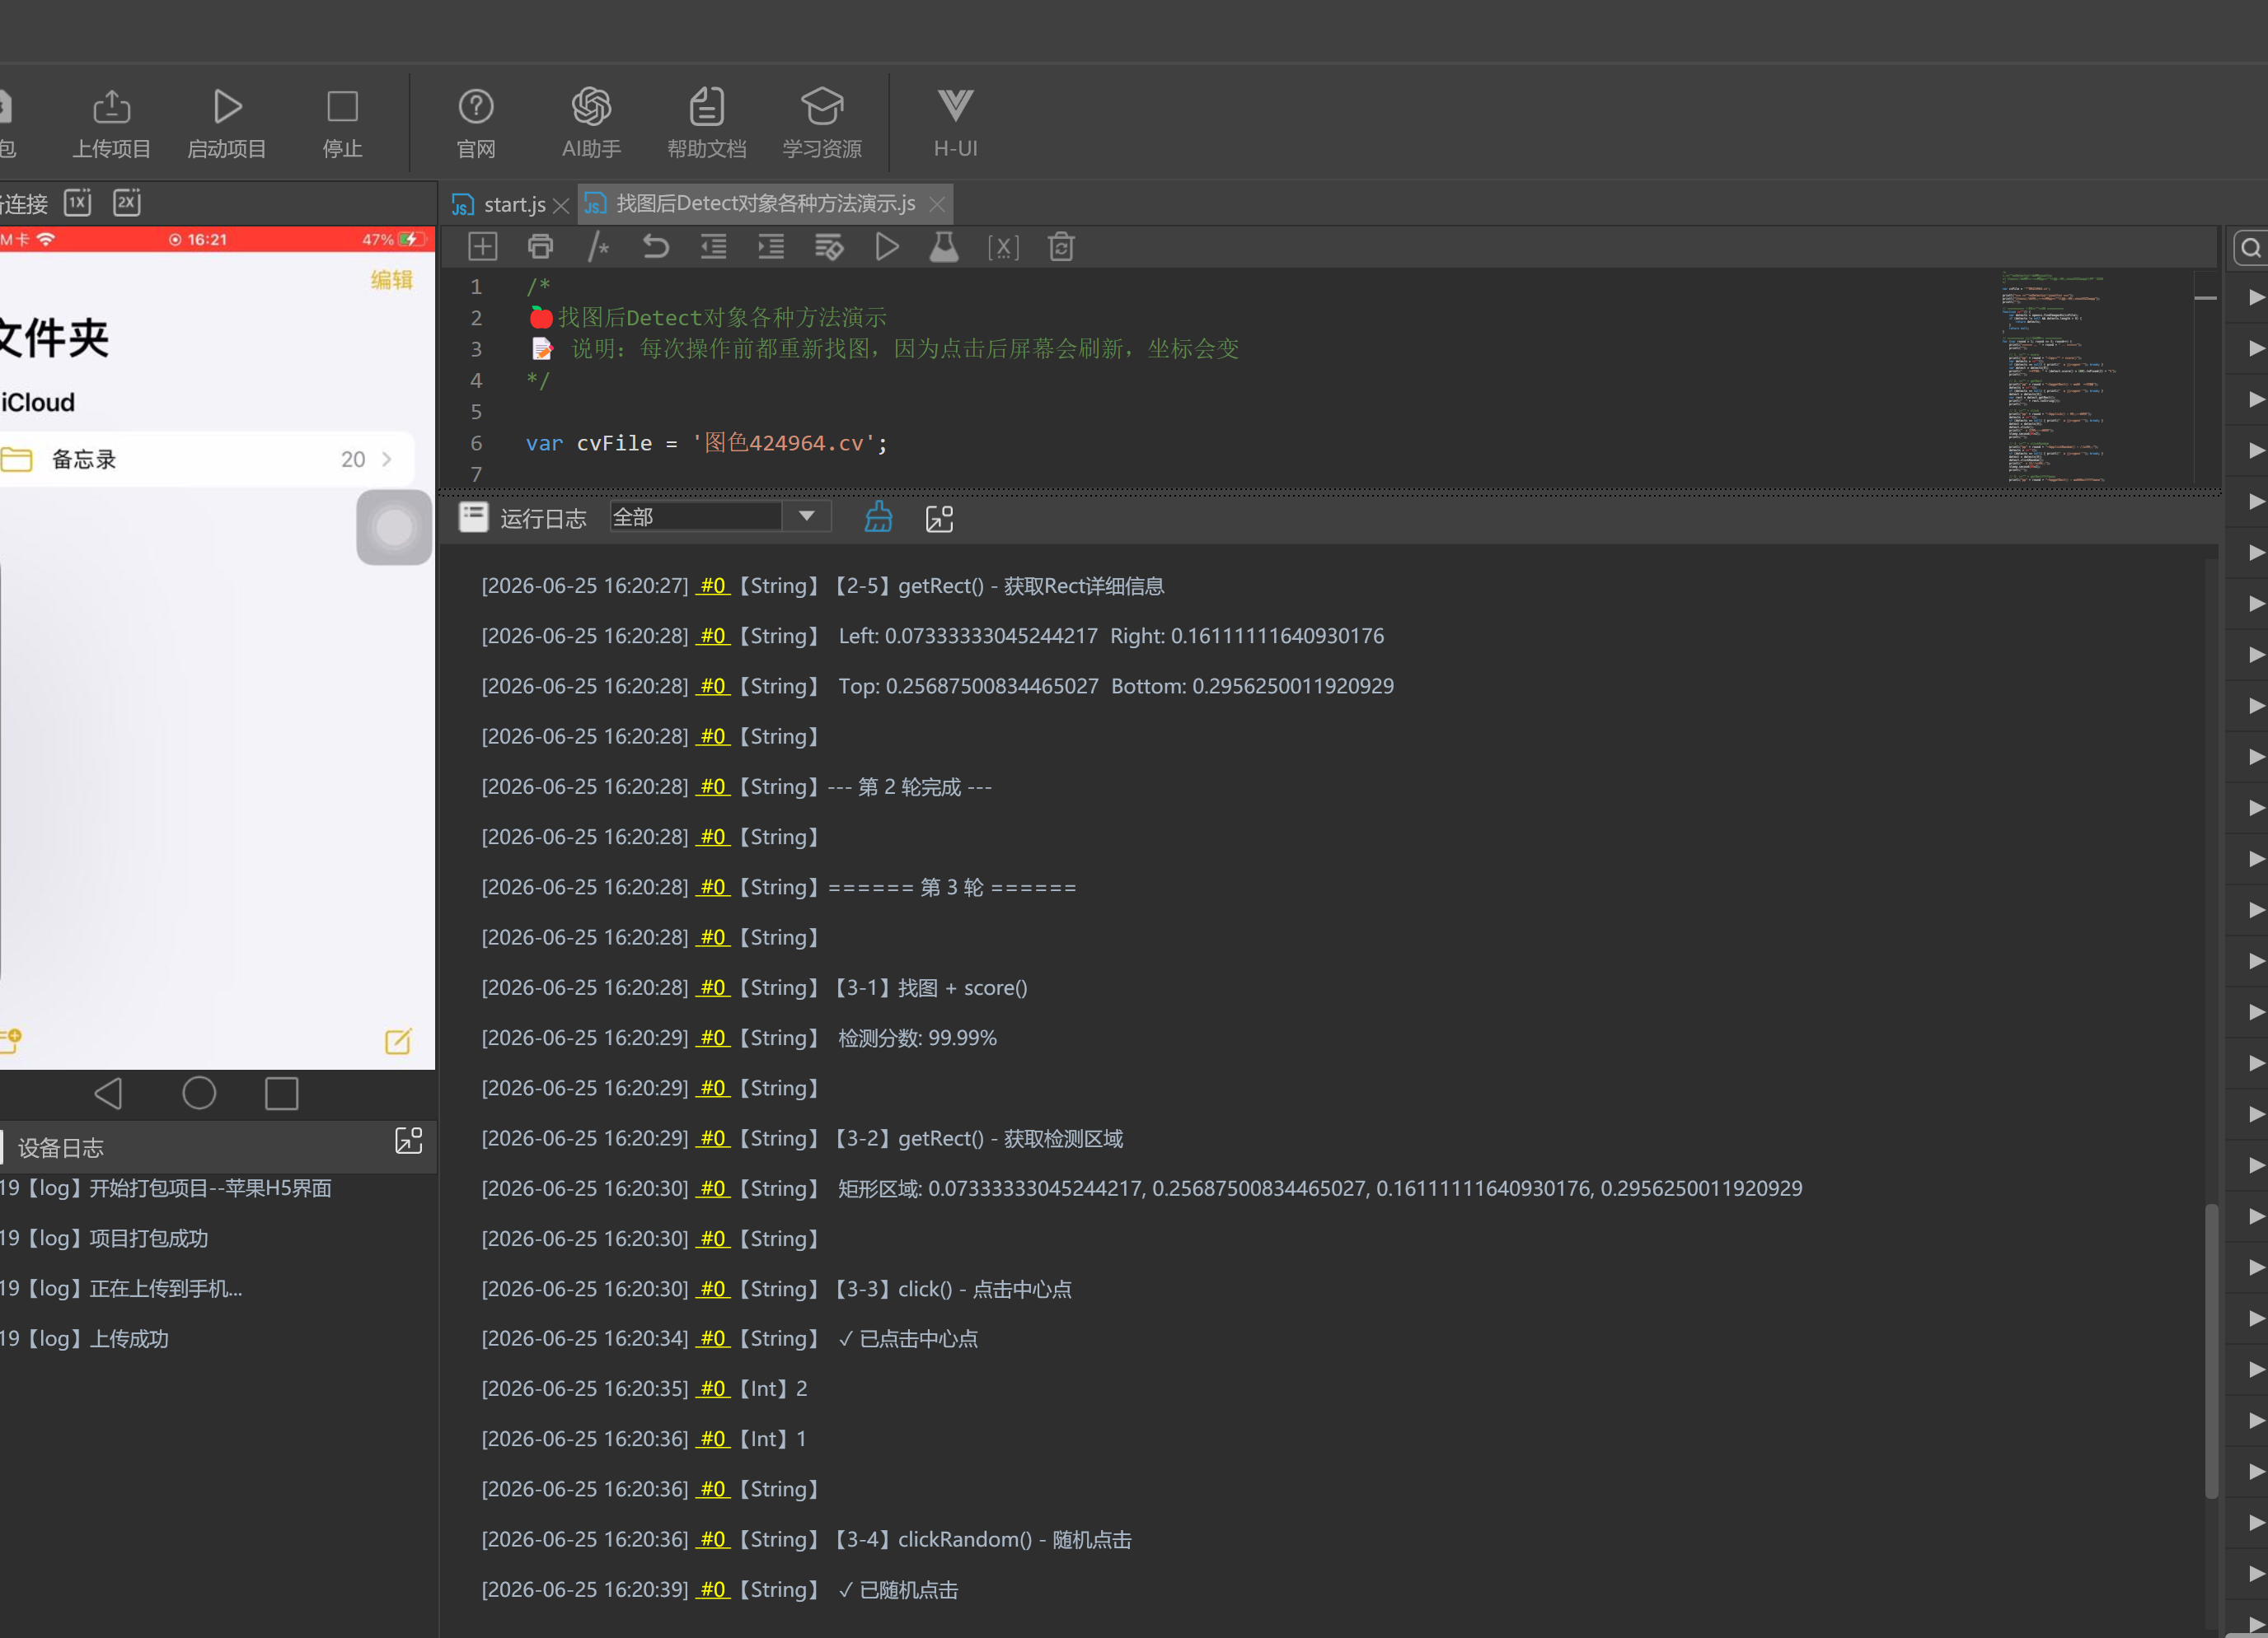Click the search magnifier icon at right edge
Image resolution: width=2268 pixels, height=1638 pixels.
(x=2251, y=248)
